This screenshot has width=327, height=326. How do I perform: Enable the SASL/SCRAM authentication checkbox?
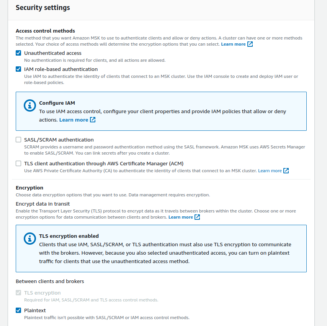tap(18, 140)
